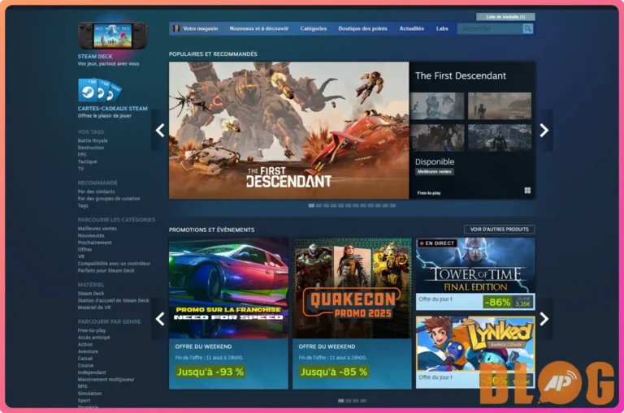Open Parfaits pour Steam Deck category
This screenshot has height=413, width=624.
coord(106,271)
